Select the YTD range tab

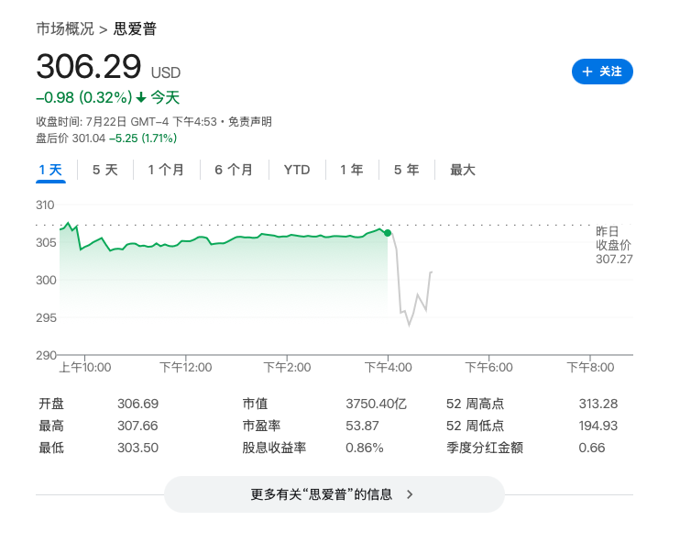297,171
